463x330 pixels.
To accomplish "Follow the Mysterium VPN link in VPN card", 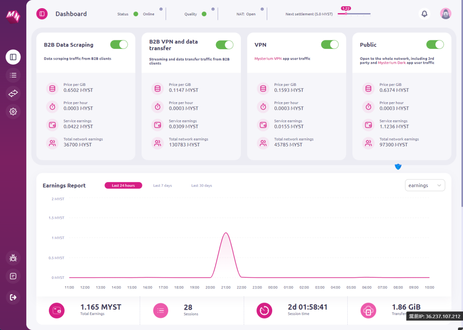I will pos(268,58).
